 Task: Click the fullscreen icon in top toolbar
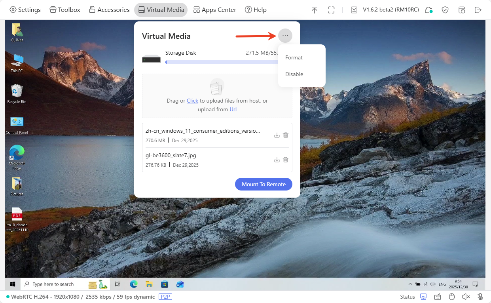[x=331, y=10]
